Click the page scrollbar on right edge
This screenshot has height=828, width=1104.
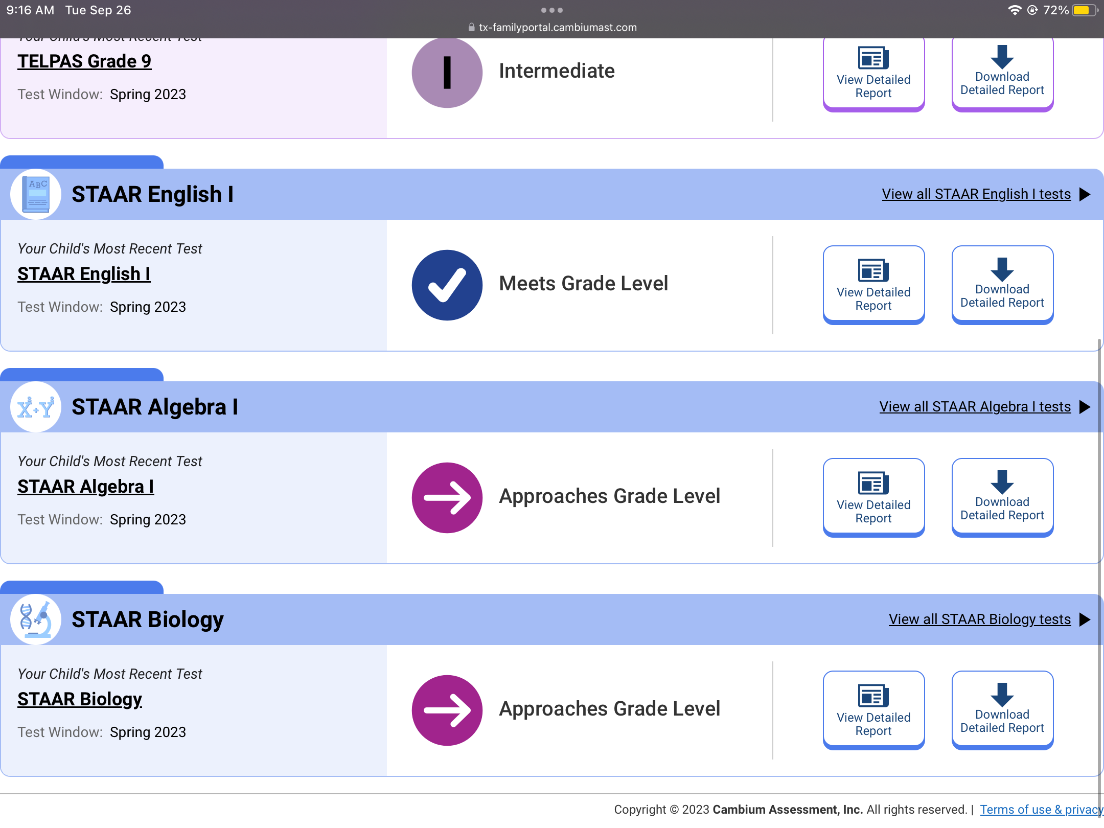coord(1099,562)
